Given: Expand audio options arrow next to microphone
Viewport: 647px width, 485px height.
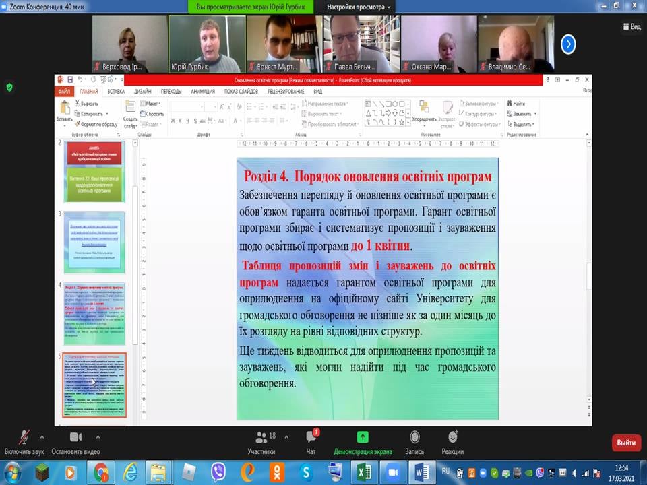Looking at the screenshot, I should point(42,437).
